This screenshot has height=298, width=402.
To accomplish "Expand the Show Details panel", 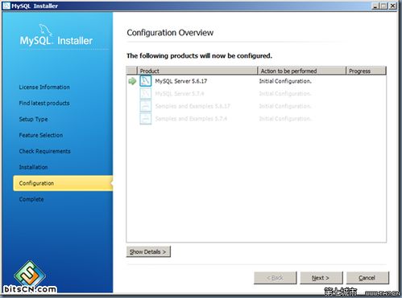I will coord(148,251).
